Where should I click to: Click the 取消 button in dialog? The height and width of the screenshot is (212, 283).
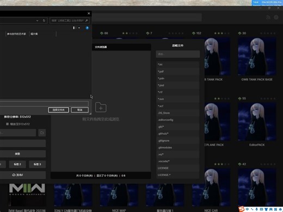(79, 110)
